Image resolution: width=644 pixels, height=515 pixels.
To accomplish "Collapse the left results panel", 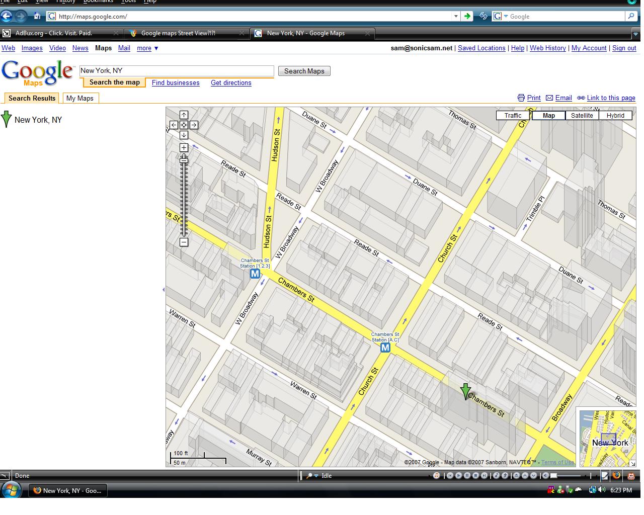I will tap(163, 290).
